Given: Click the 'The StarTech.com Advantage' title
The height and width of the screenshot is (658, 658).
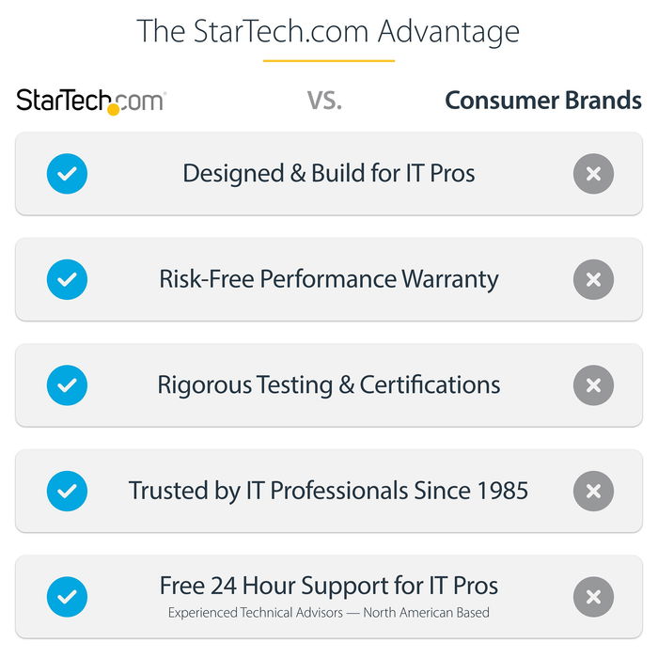Looking at the screenshot, I should coord(328,30).
